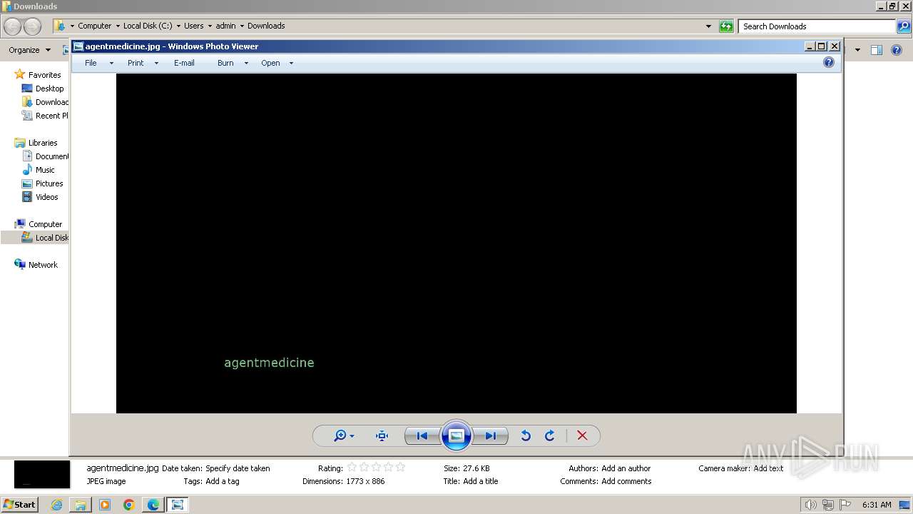
Task: Open Libraries in navigation pane
Action: click(x=43, y=143)
